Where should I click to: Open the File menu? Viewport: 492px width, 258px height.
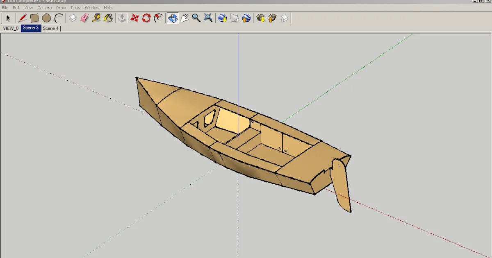click(x=5, y=8)
